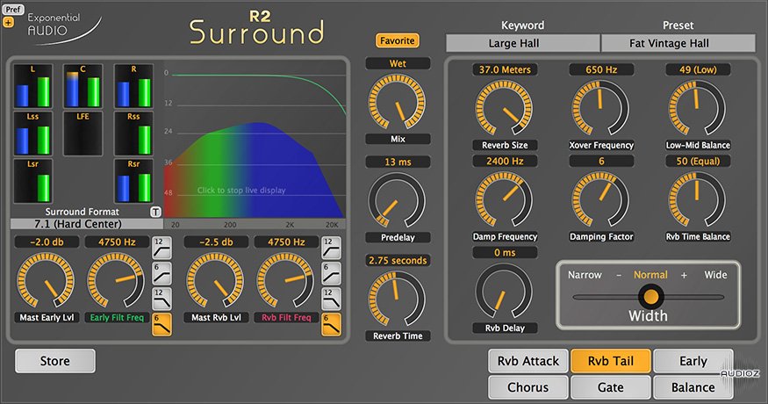Click the C channel meter
768x404 pixels.
pos(83,86)
